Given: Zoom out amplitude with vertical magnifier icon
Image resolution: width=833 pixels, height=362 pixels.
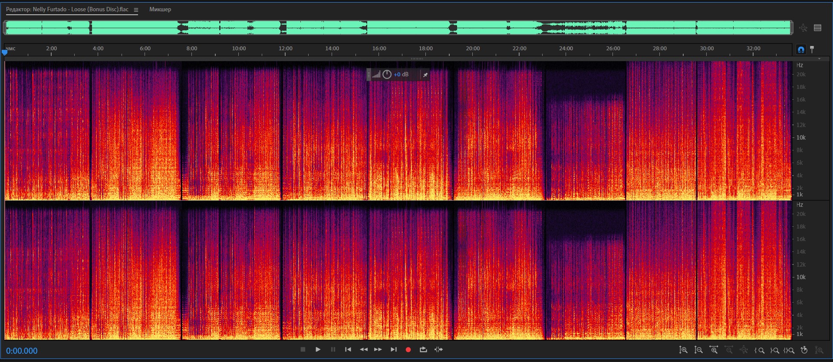Looking at the screenshot, I should click(x=698, y=350).
